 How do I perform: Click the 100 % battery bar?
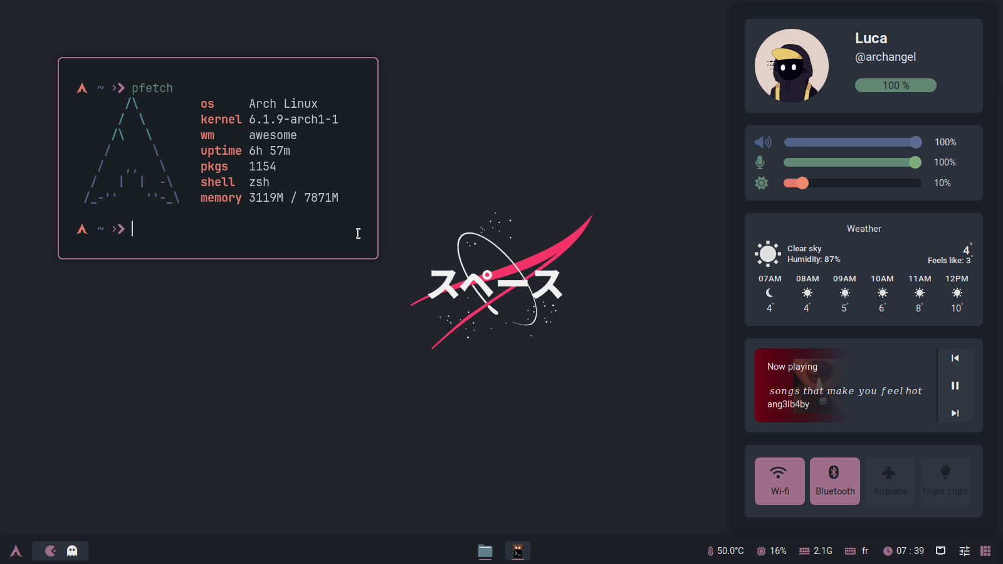click(896, 85)
